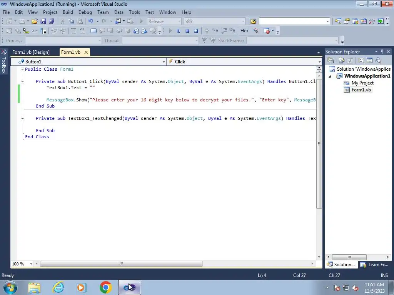The width and height of the screenshot is (394, 295).
Task: Open Internet Explorer from the taskbar
Action: coord(58,287)
